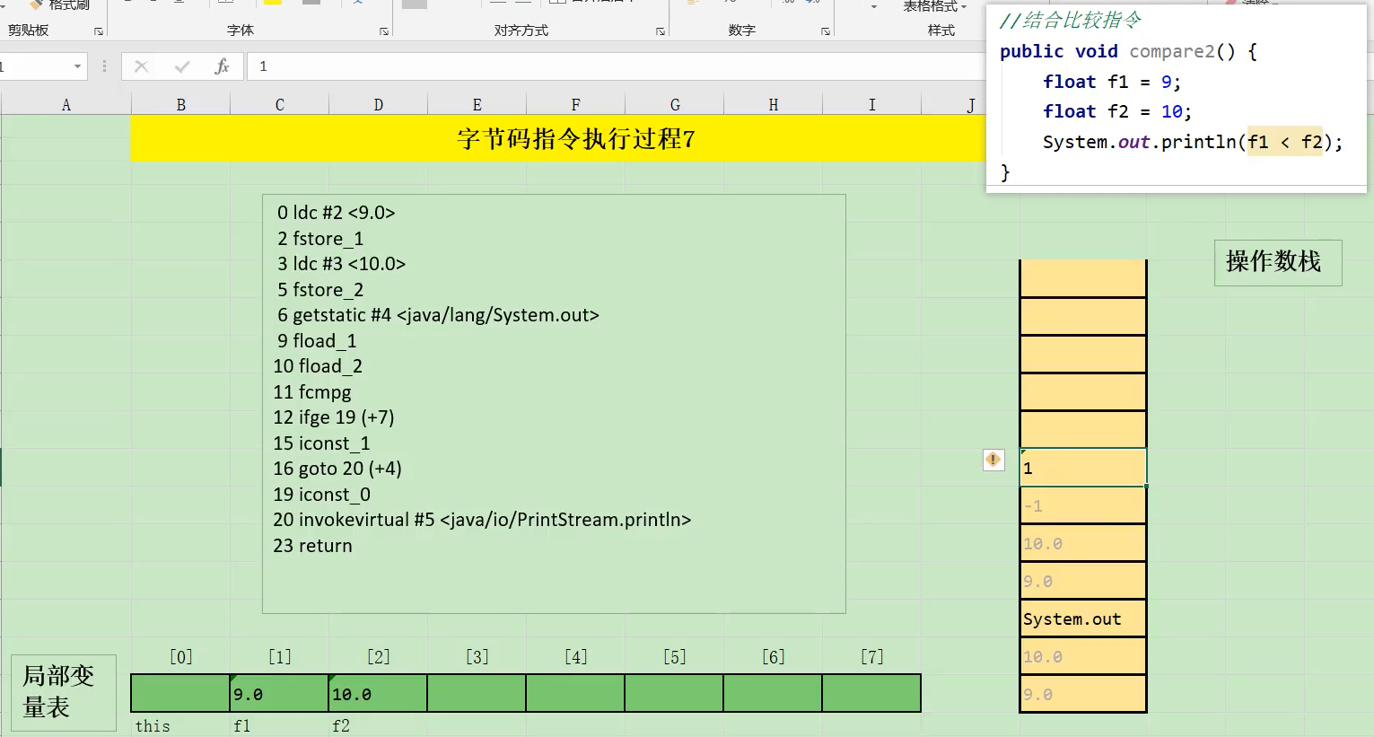This screenshot has width=1374, height=737.
Task: Click the yellow fill color swatch in ribbon
Action: click(x=273, y=3)
